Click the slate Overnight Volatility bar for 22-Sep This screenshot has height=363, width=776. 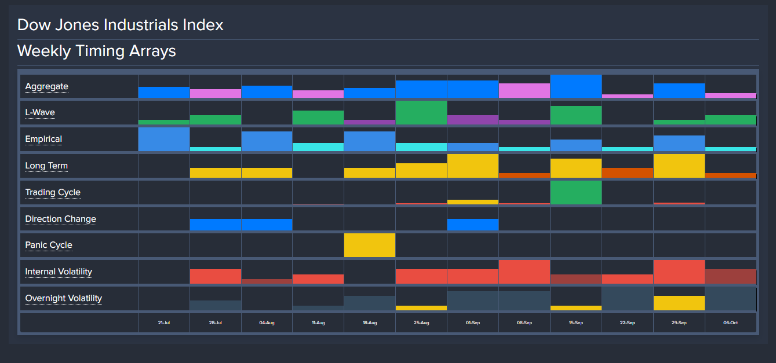pyautogui.click(x=628, y=299)
